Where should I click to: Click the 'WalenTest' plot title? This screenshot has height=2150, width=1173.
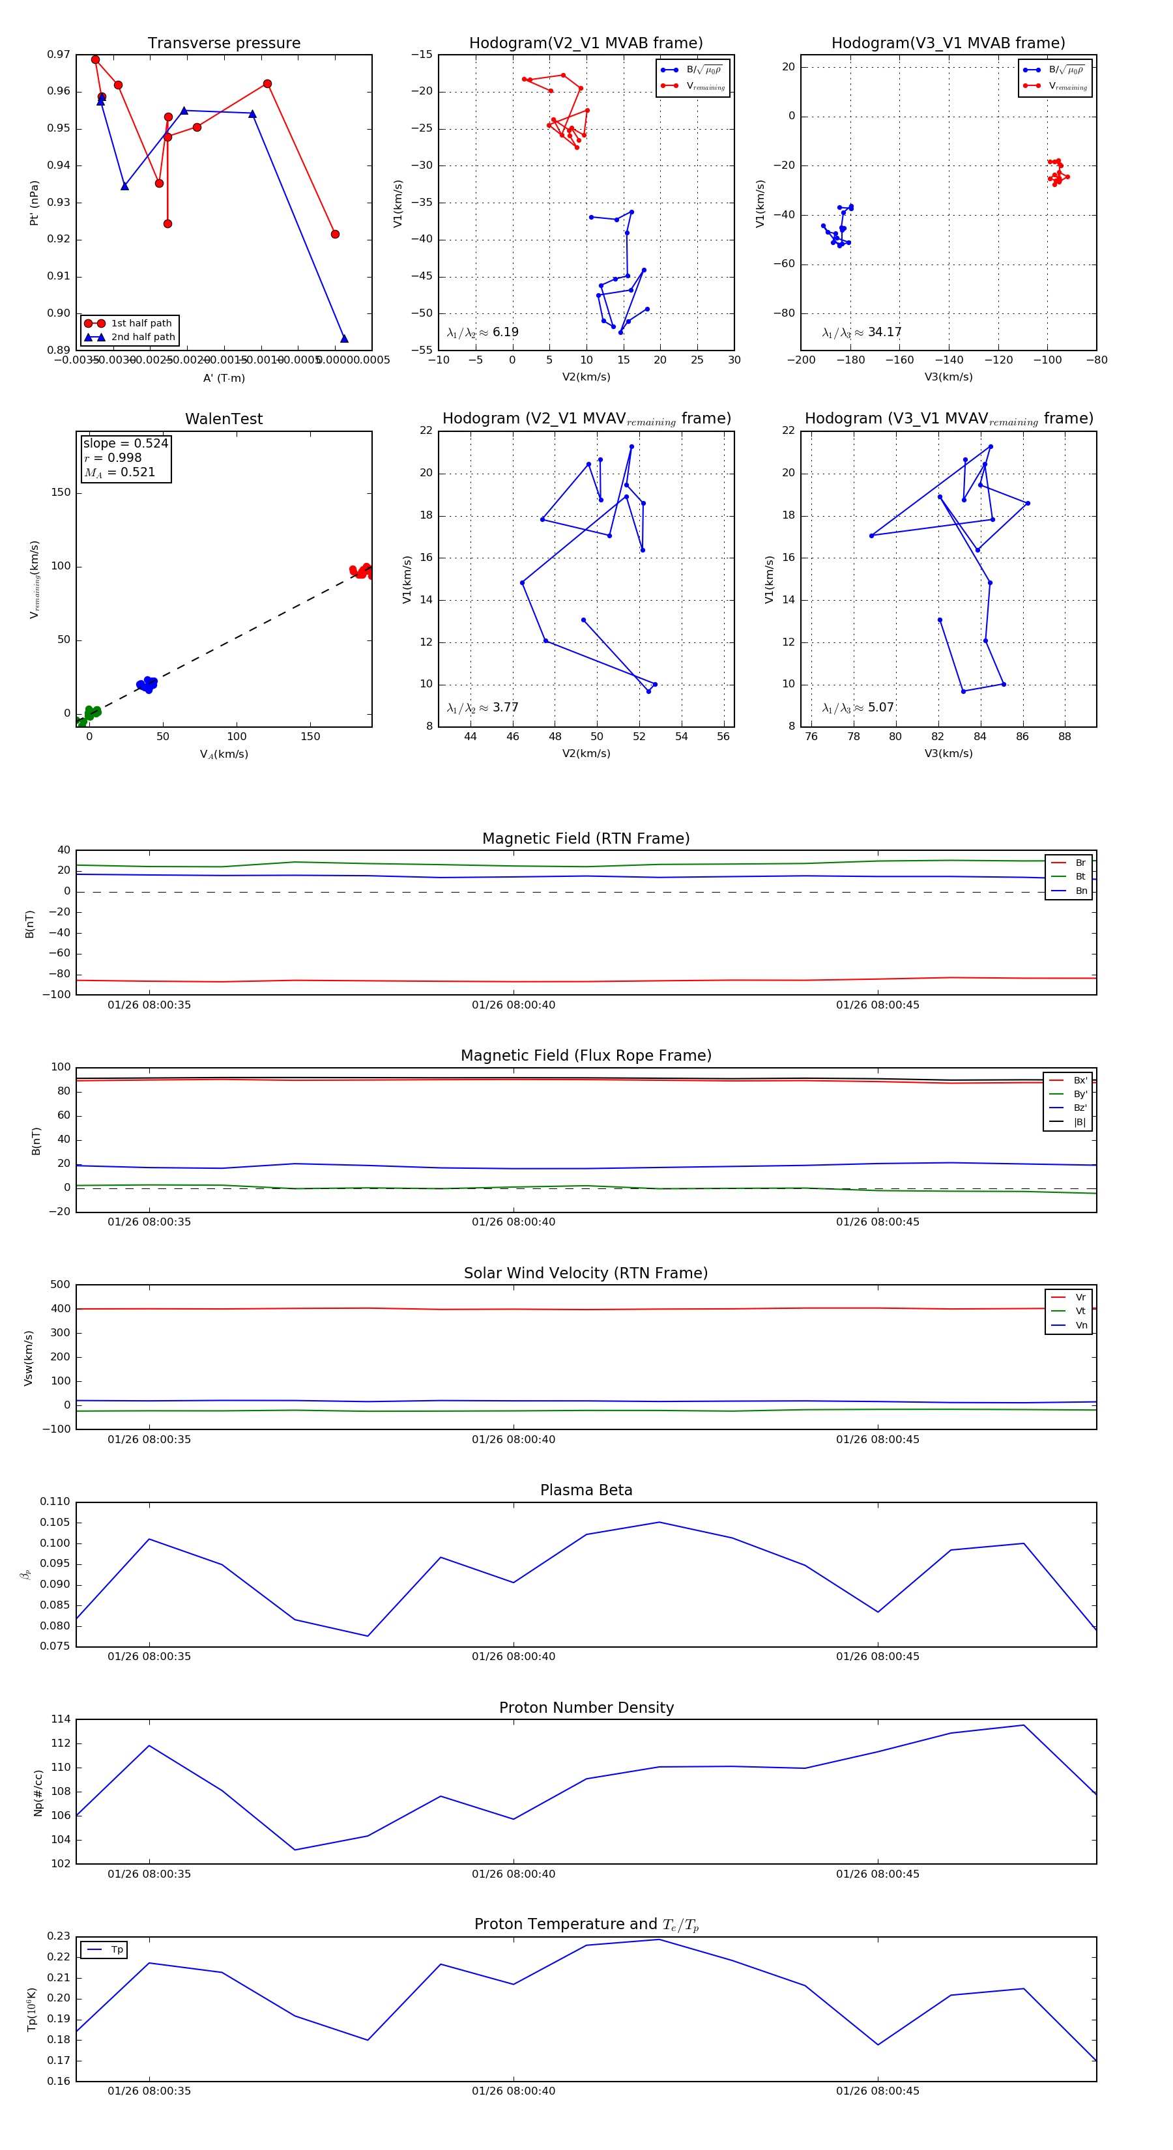click(224, 419)
